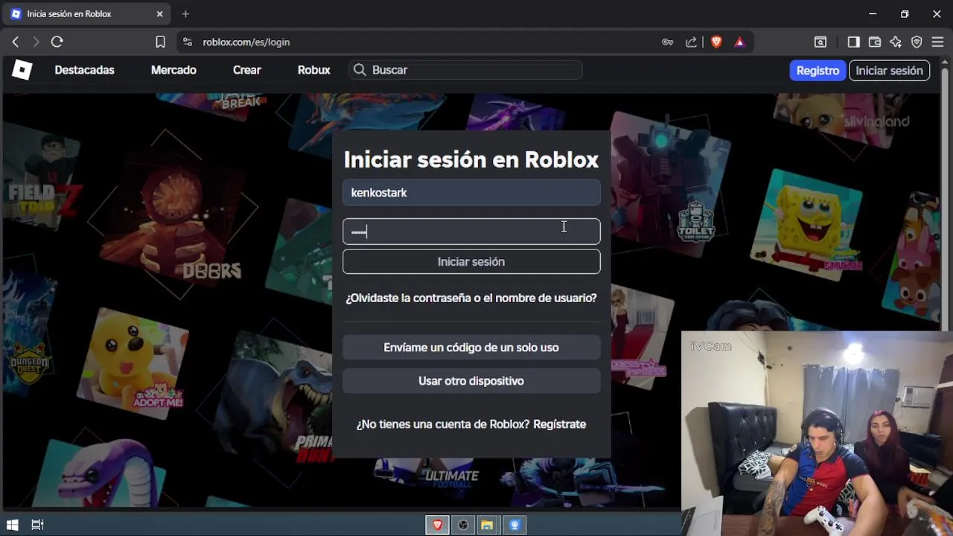The width and height of the screenshot is (953, 536).
Task: Click the Roblox logo in the navbar
Action: 22,70
